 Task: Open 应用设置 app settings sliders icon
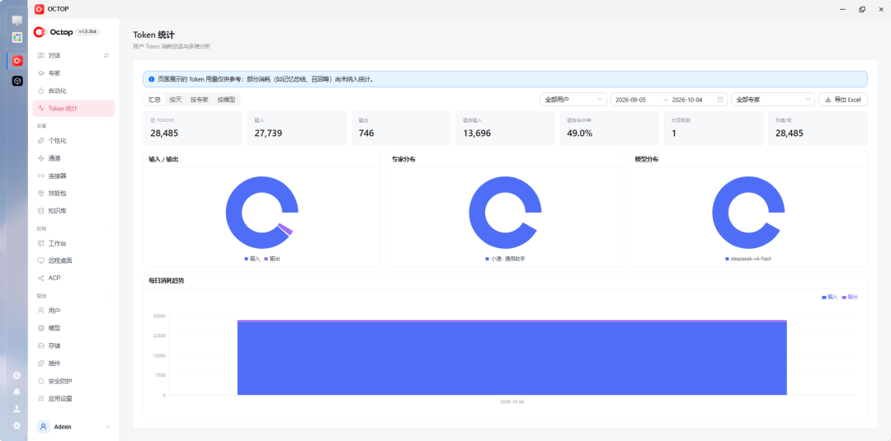pyautogui.click(x=40, y=398)
